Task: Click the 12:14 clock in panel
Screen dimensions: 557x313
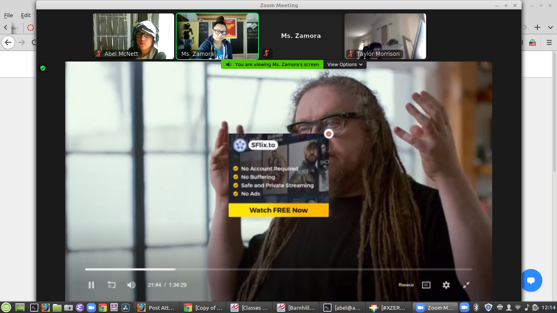Action: tap(548, 308)
